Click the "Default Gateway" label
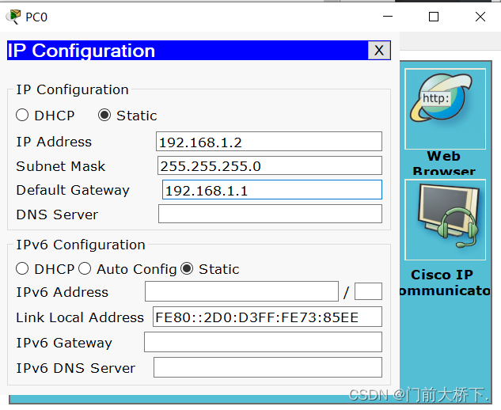 pos(73,190)
